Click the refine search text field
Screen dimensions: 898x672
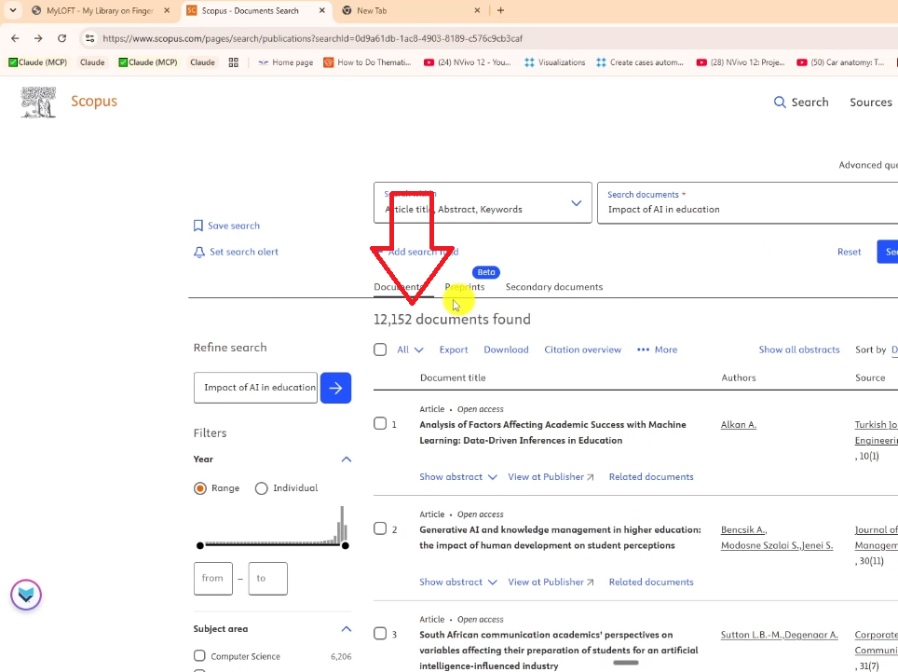(255, 388)
